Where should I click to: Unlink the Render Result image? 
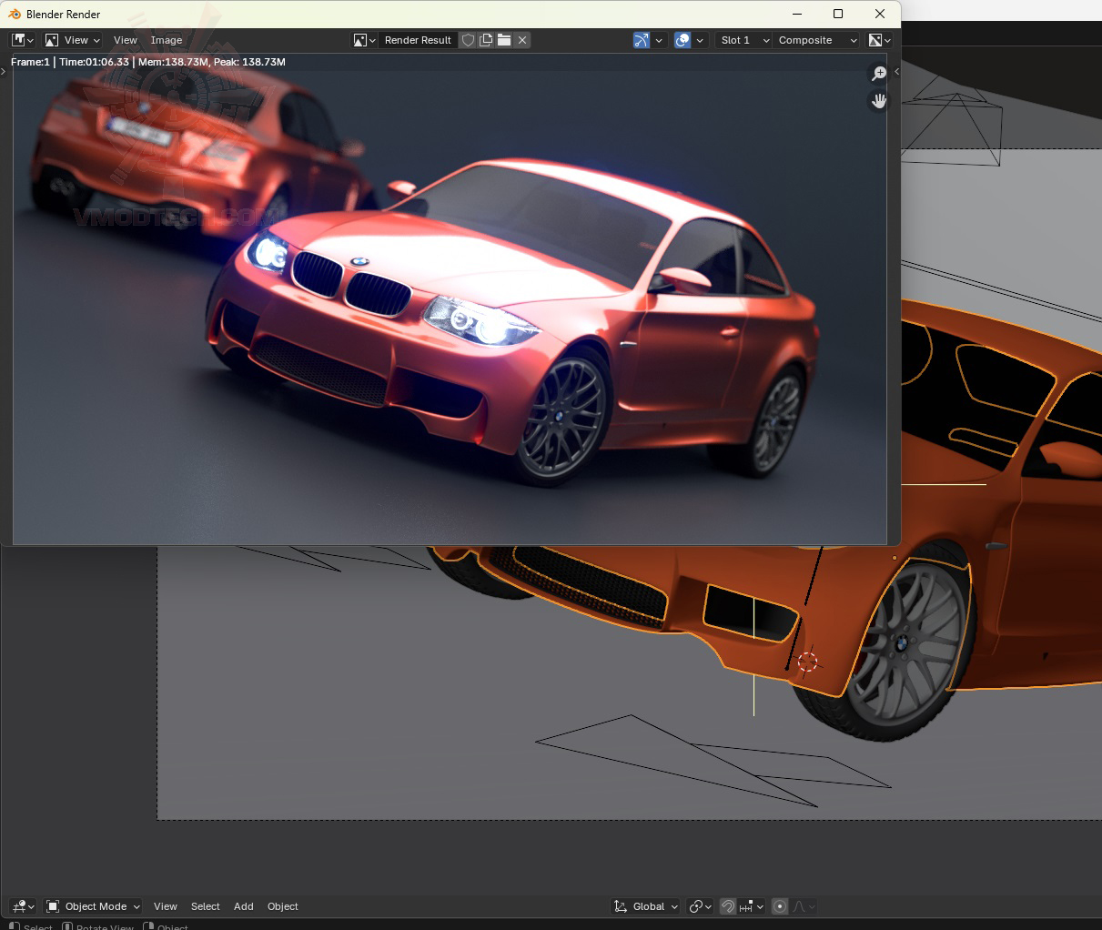tap(522, 40)
